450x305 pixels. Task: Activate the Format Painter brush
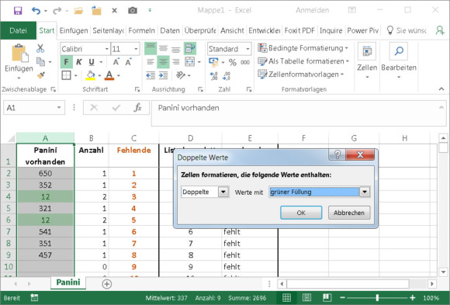click(x=41, y=75)
